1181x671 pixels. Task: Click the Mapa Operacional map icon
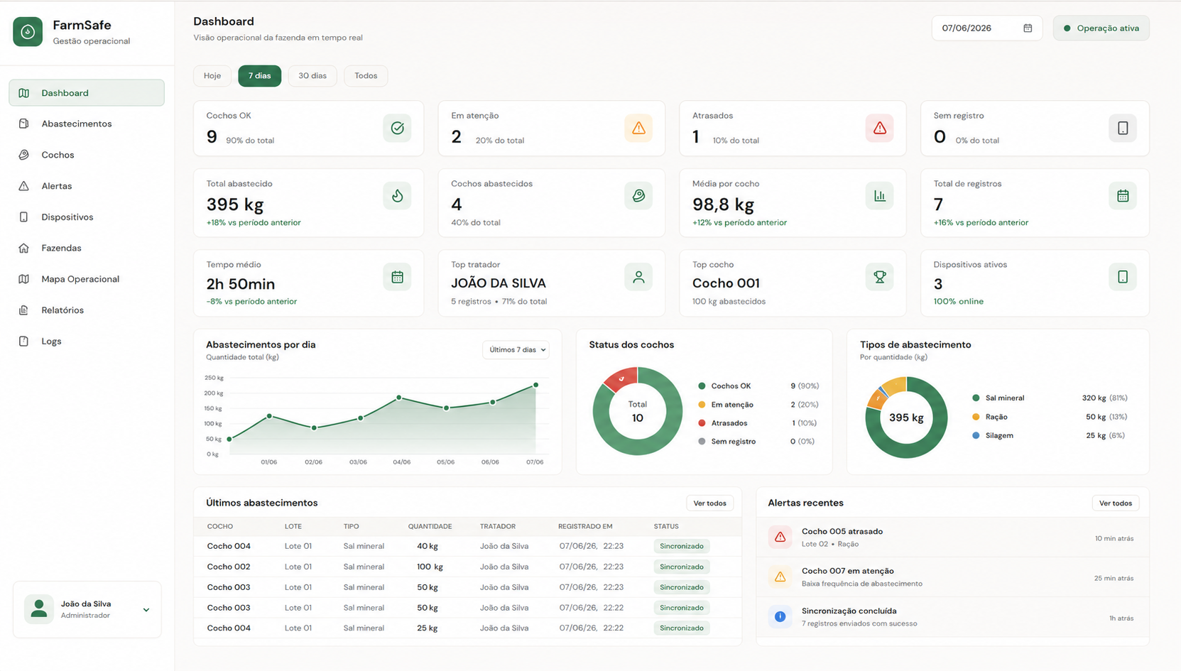click(24, 279)
